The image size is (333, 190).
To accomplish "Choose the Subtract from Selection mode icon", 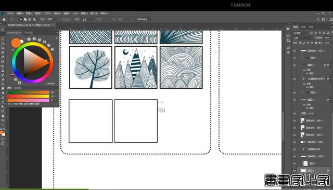I will click(x=30, y=19).
